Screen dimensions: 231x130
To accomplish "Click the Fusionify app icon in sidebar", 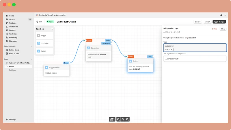I will coord(7,63).
